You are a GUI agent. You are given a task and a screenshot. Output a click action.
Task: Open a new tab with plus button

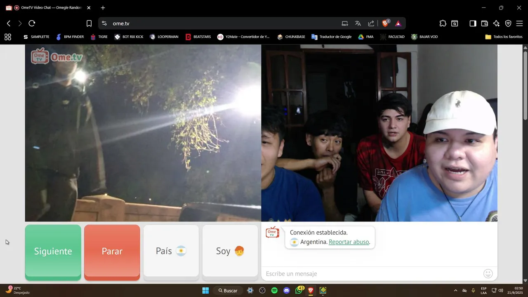[103, 7]
